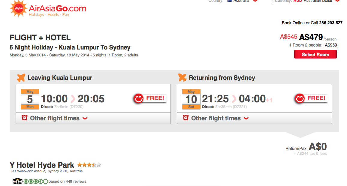Viewport: 347px width, 186px height.
Task: Click the TripAdvisor green rating circles
Action: pos(35,181)
